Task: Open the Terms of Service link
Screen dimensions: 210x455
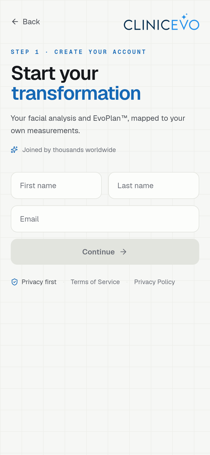Action: click(95, 282)
